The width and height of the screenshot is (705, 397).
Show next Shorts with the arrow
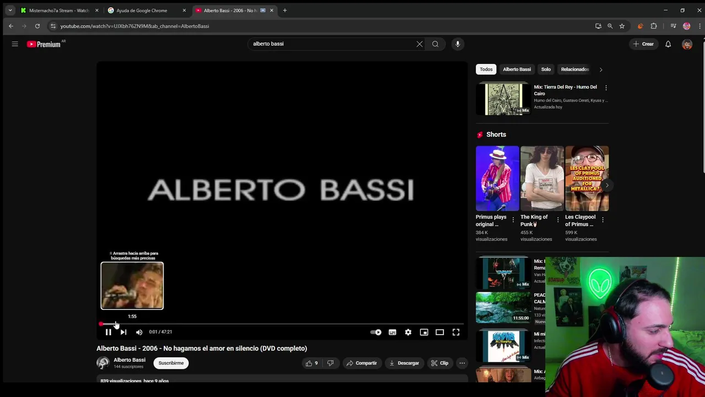click(x=606, y=185)
